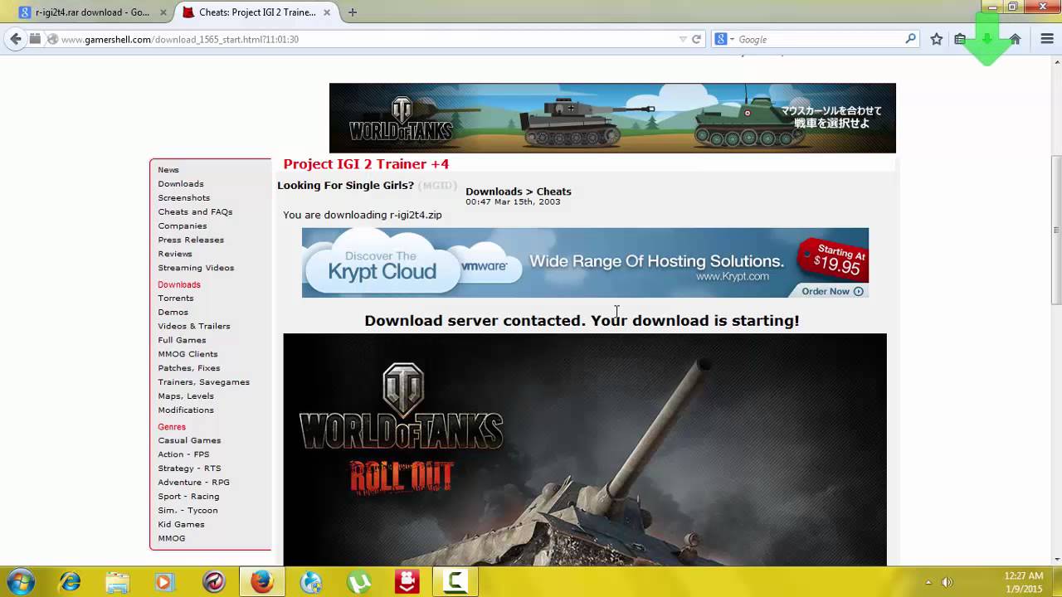Browse the Modifications link
This screenshot has width=1062, height=597.
pos(186,410)
